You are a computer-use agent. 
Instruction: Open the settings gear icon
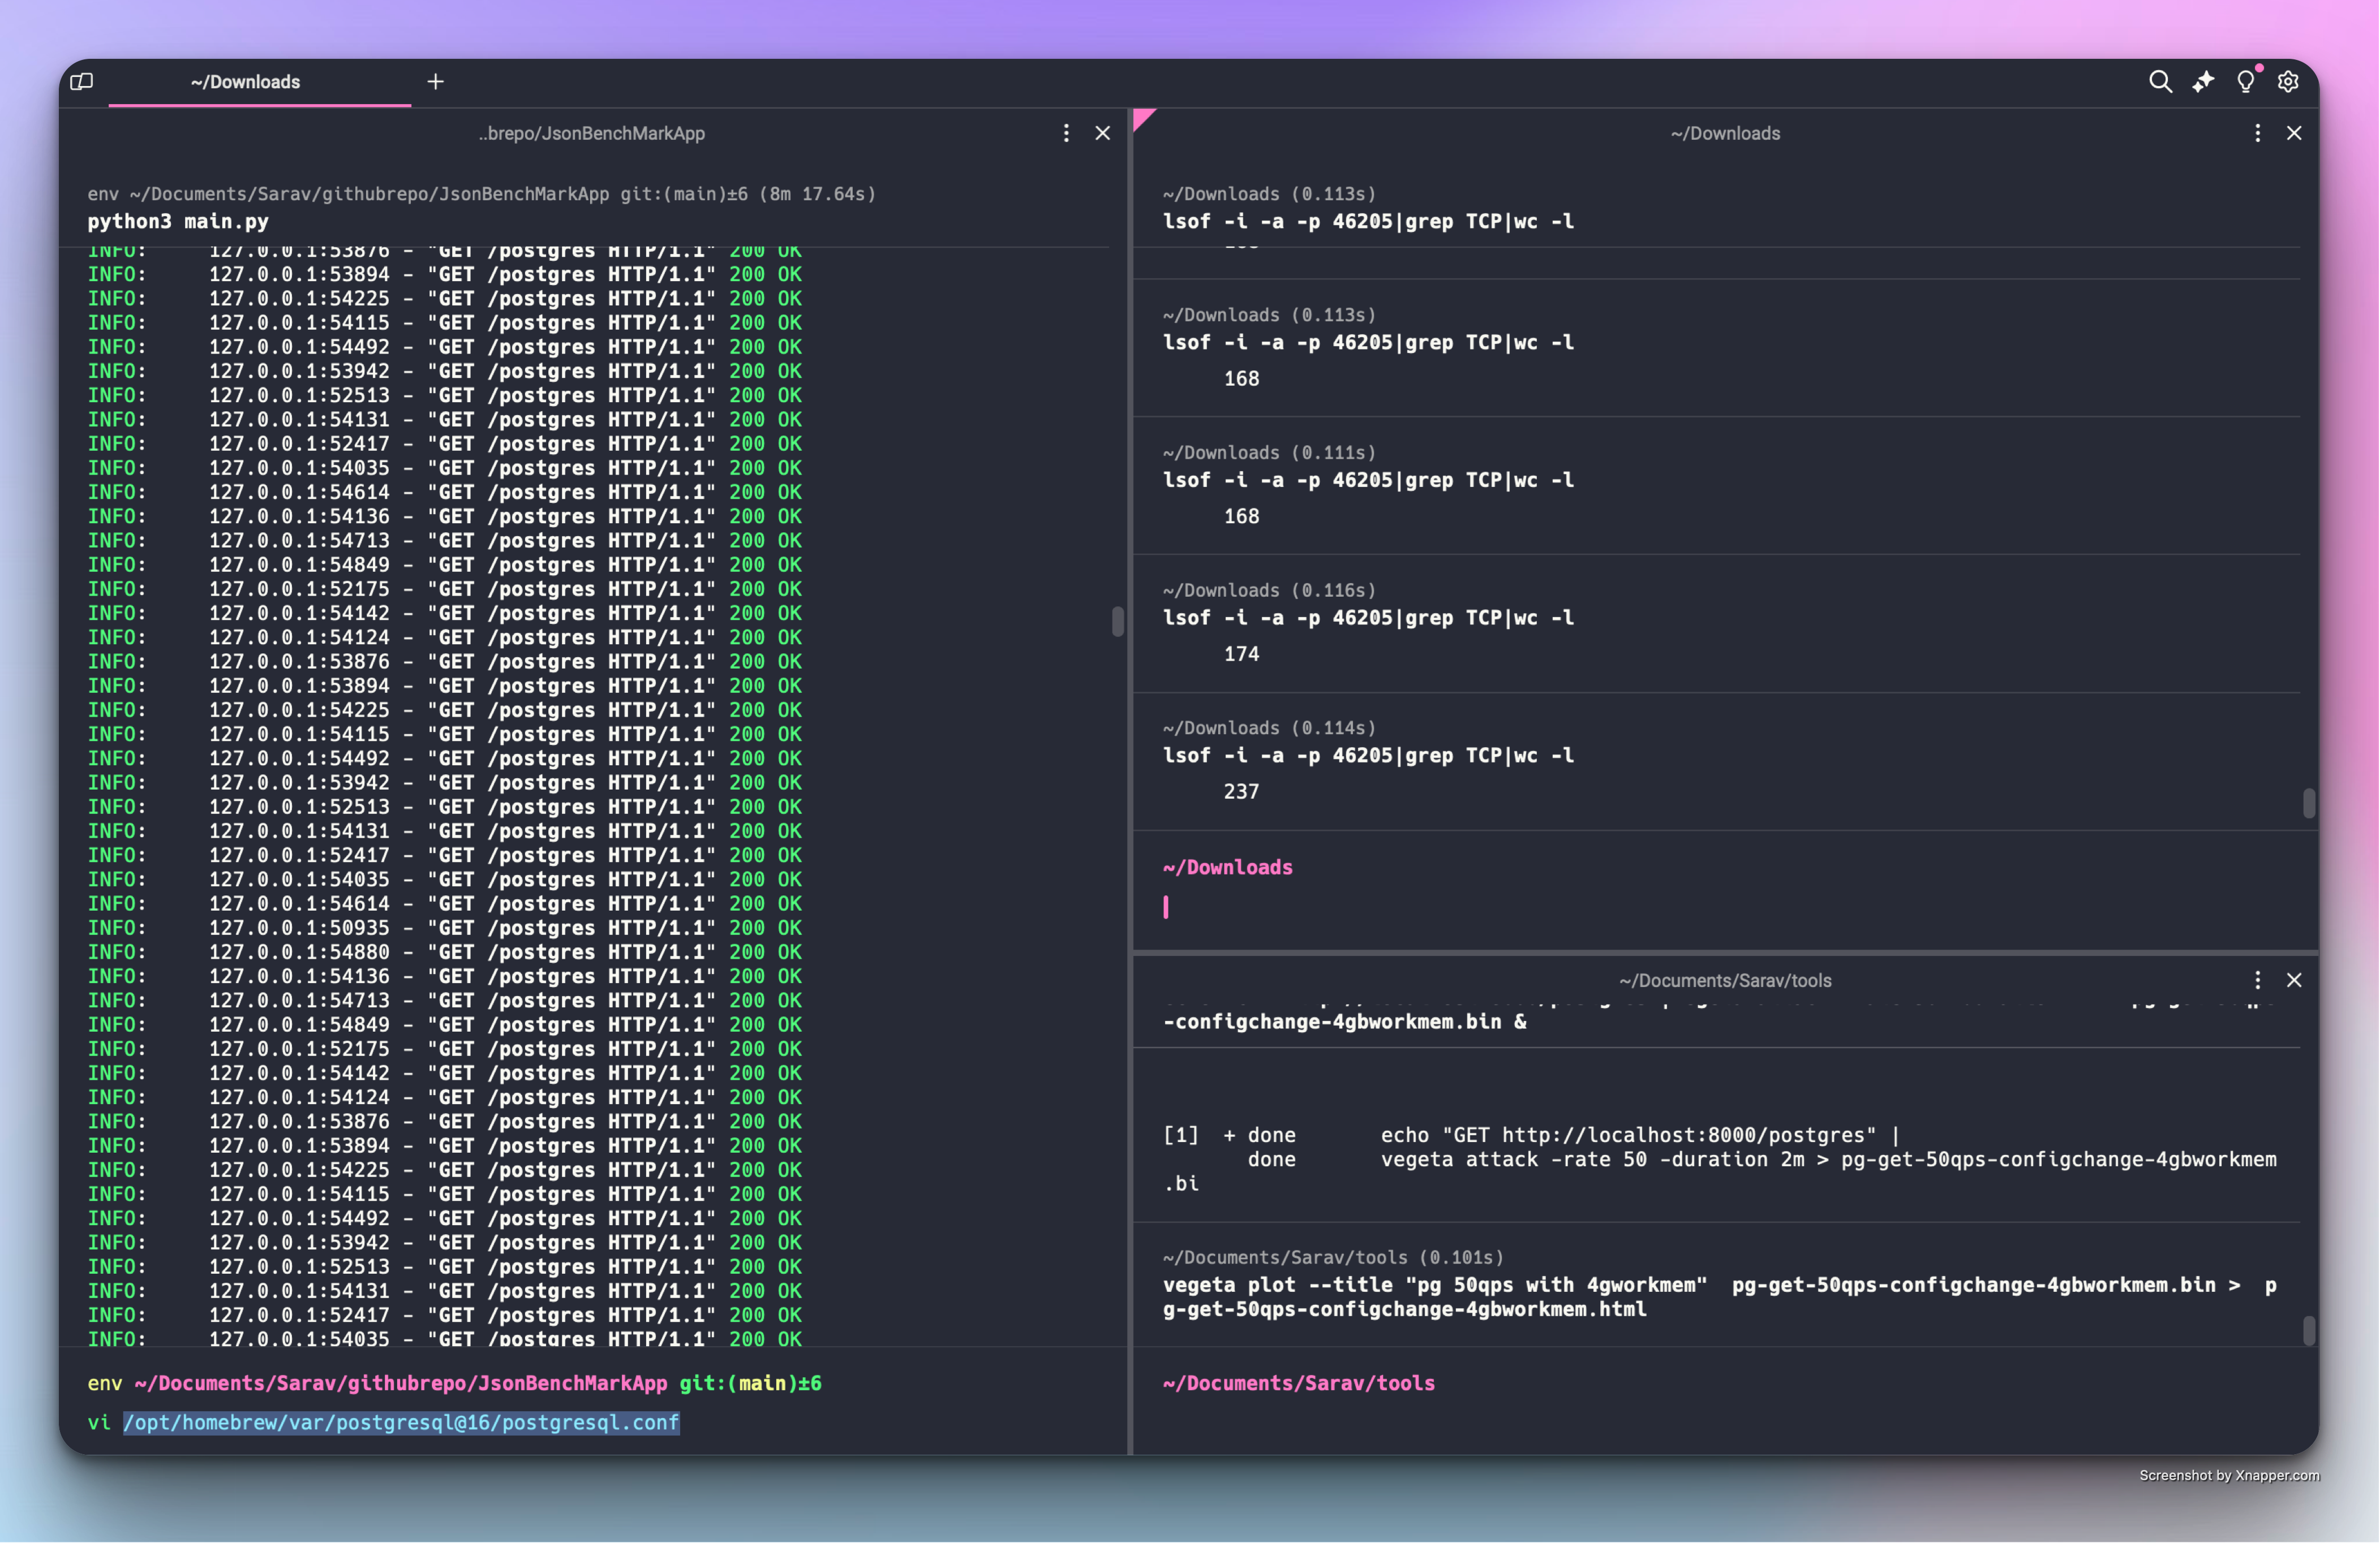[x=2288, y=82]
